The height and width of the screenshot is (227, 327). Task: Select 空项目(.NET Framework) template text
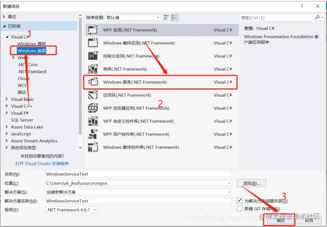point(127,95)
